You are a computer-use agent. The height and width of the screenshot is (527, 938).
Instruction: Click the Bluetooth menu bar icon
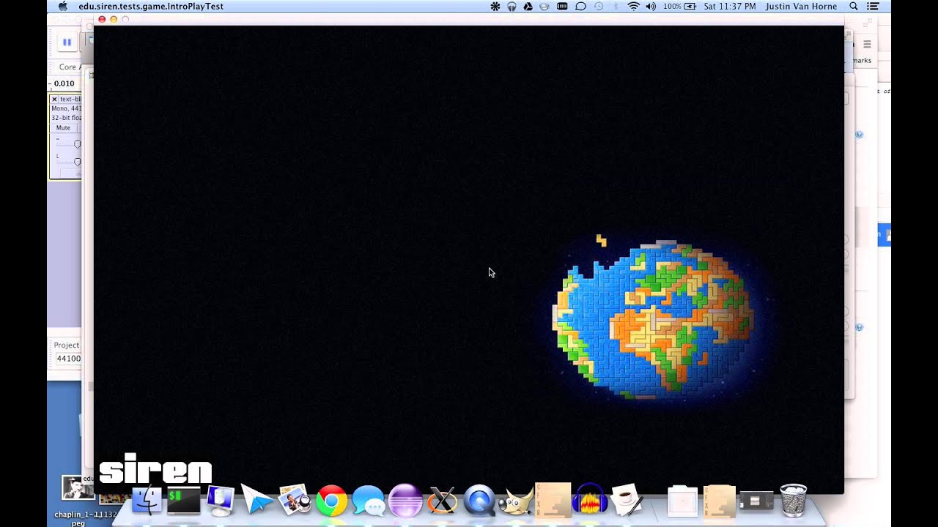[x=616, y=6]
